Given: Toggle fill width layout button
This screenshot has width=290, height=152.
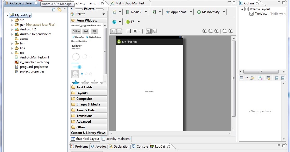Looking at the screenshot, I should click(113, 31).
